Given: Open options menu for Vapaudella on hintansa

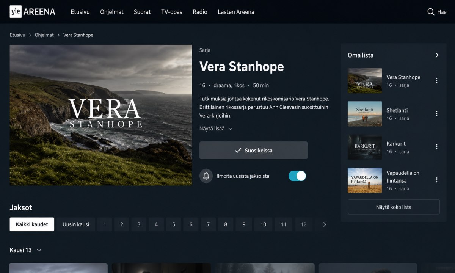Looking at the screenshot, I should 437,180.
